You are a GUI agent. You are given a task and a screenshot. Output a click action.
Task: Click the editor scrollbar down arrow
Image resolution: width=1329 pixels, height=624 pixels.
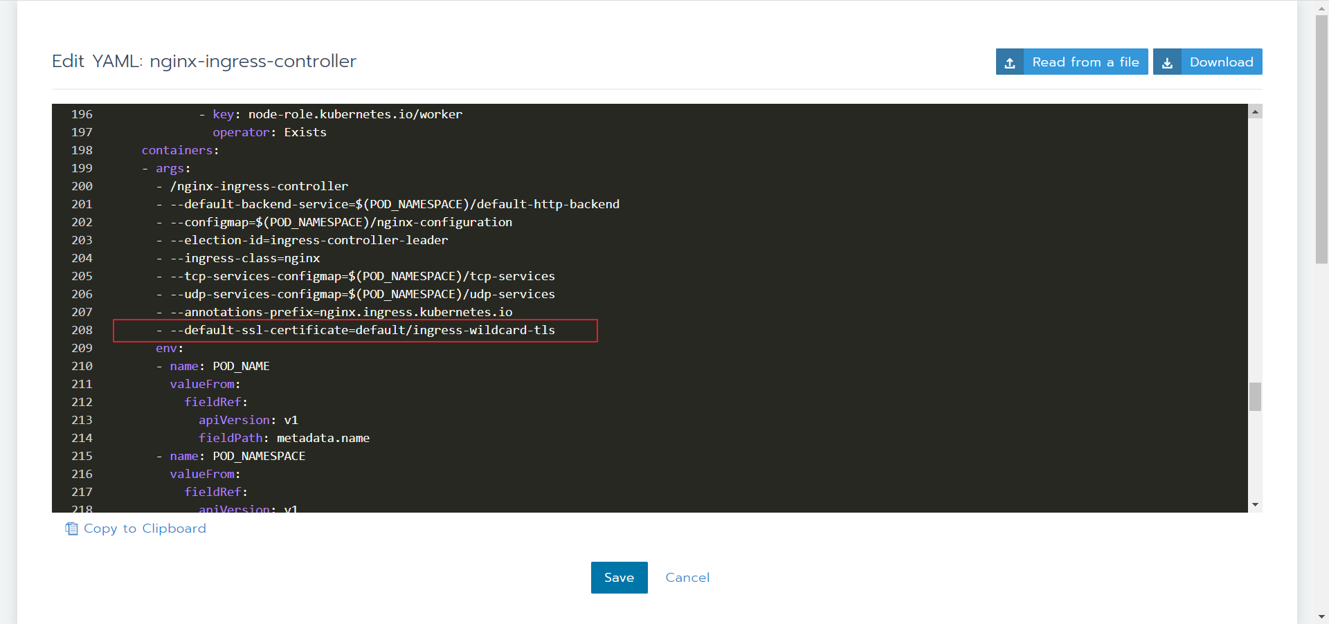(x=1255, y=505)
